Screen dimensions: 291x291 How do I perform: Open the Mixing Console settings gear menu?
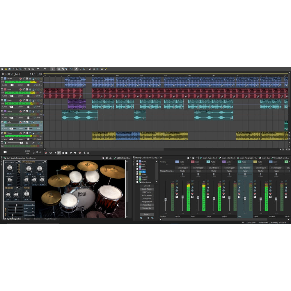click(193, 158)
